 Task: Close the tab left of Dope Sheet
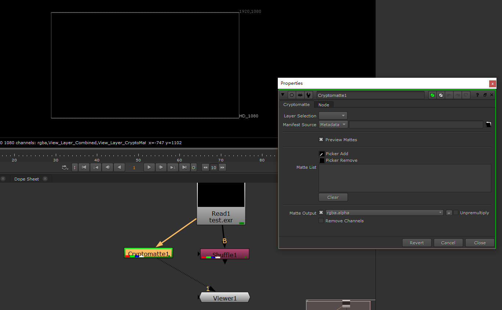[3, 179]
